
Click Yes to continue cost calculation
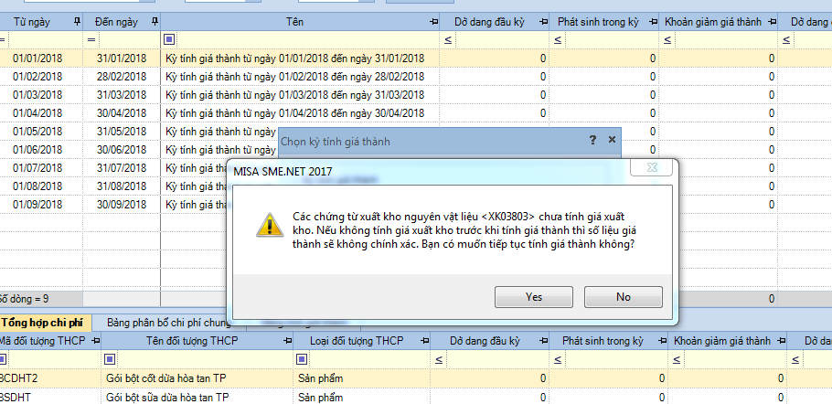click(x=534, y=297)
